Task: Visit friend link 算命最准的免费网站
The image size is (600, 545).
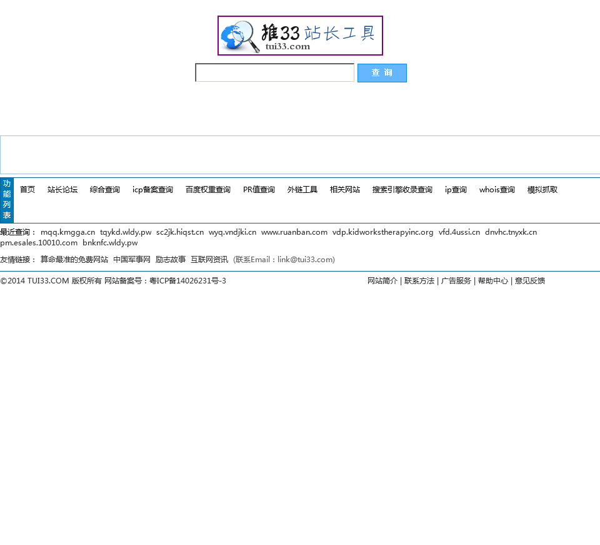Action: [74, 260]
